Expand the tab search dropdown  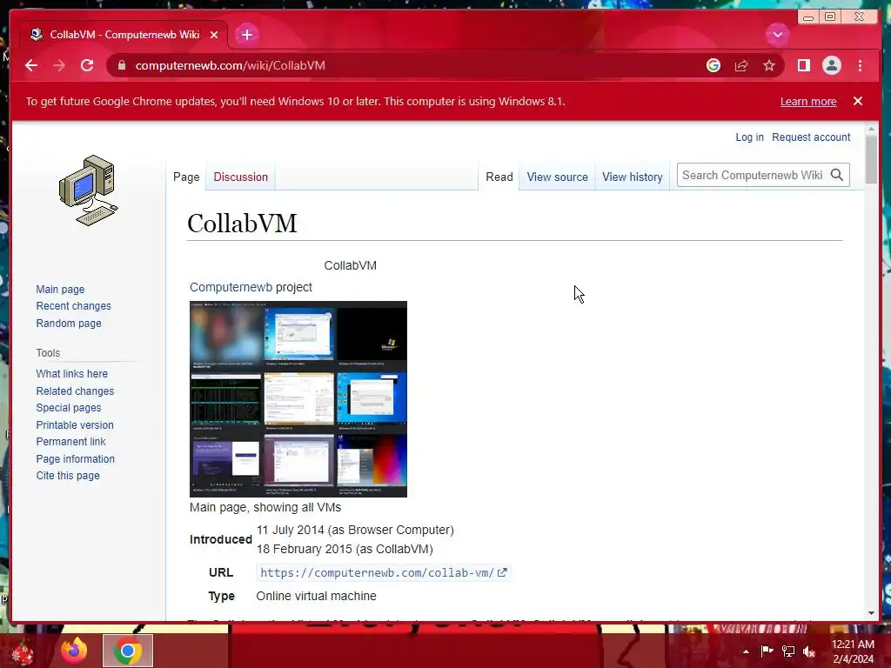coord(777,35)
